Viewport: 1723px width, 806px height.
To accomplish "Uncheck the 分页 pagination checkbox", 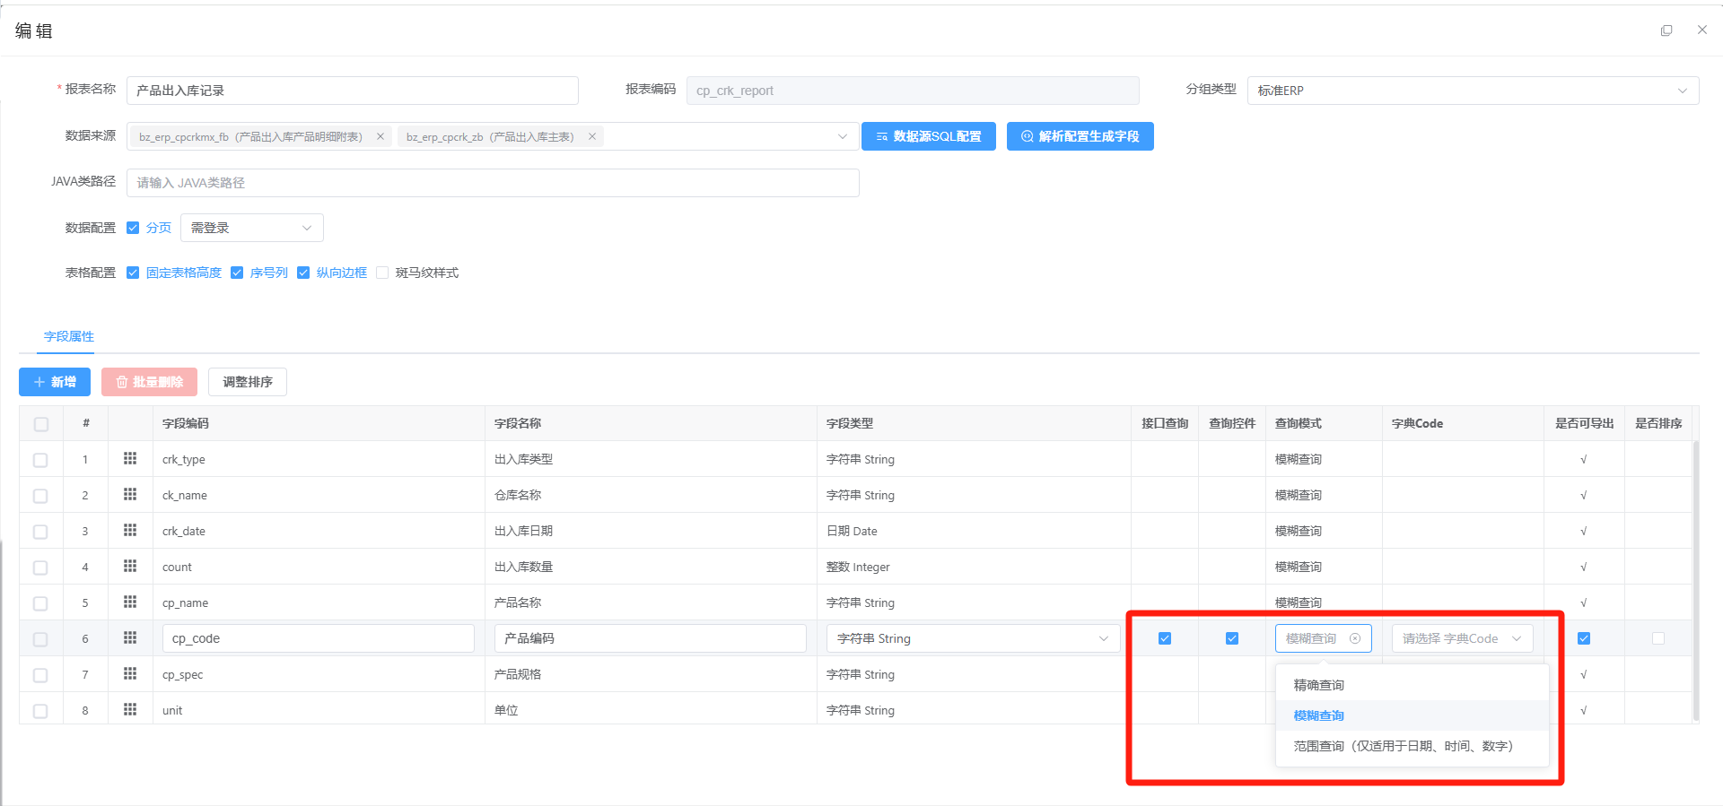I will [x=133, y=228].
